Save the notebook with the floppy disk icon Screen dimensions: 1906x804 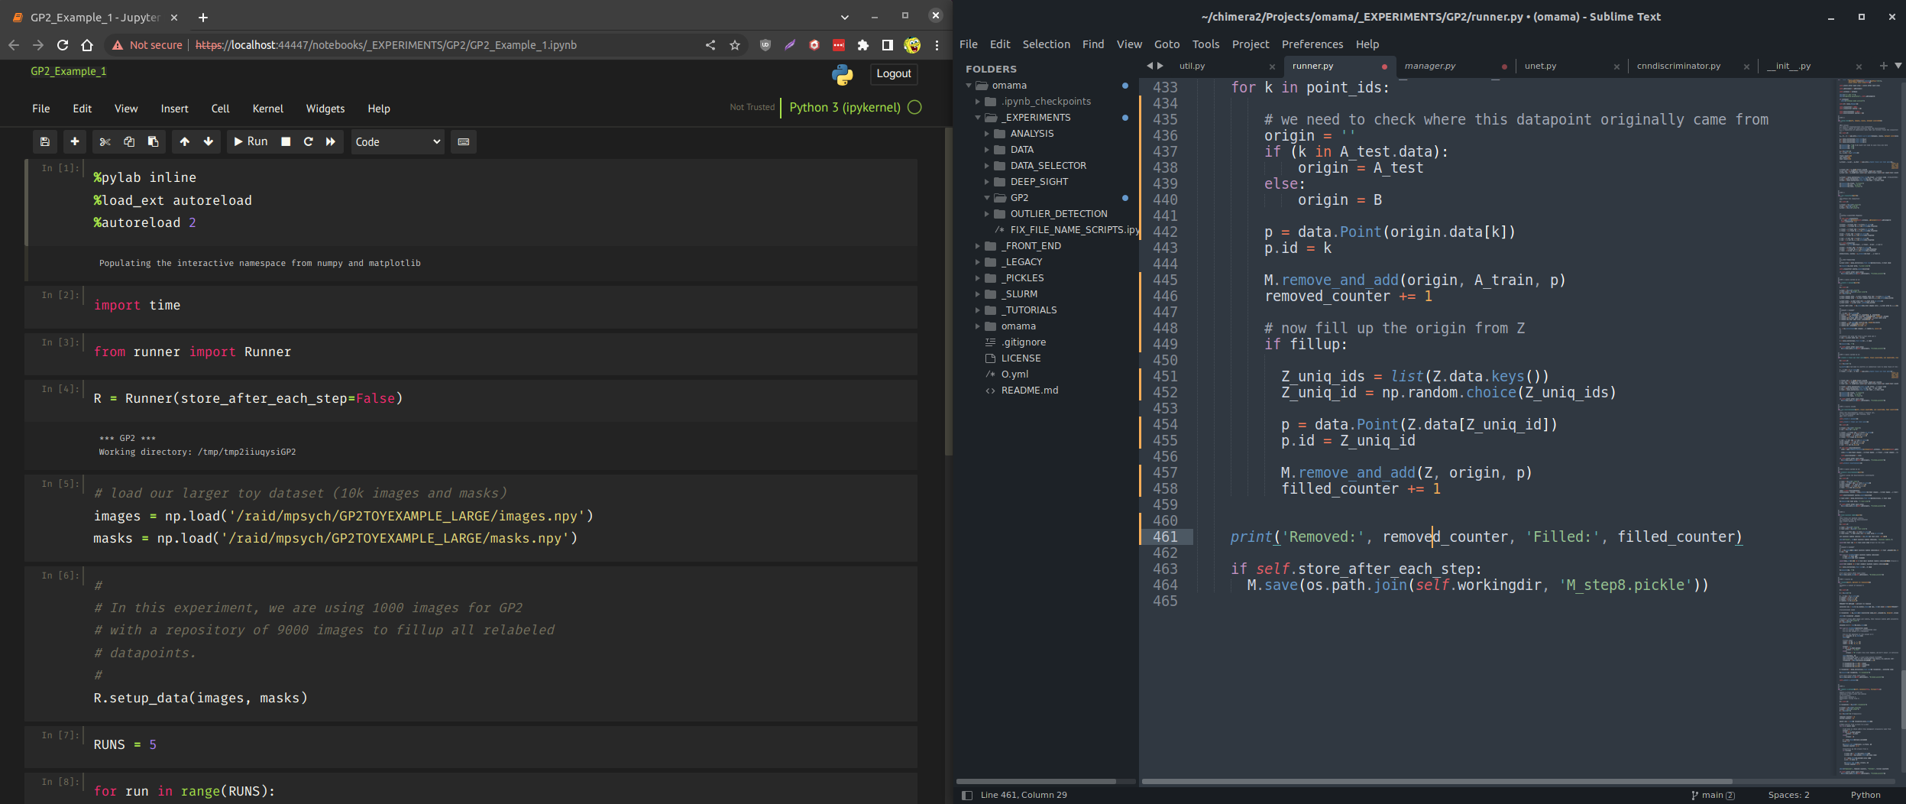click(45, 141)
